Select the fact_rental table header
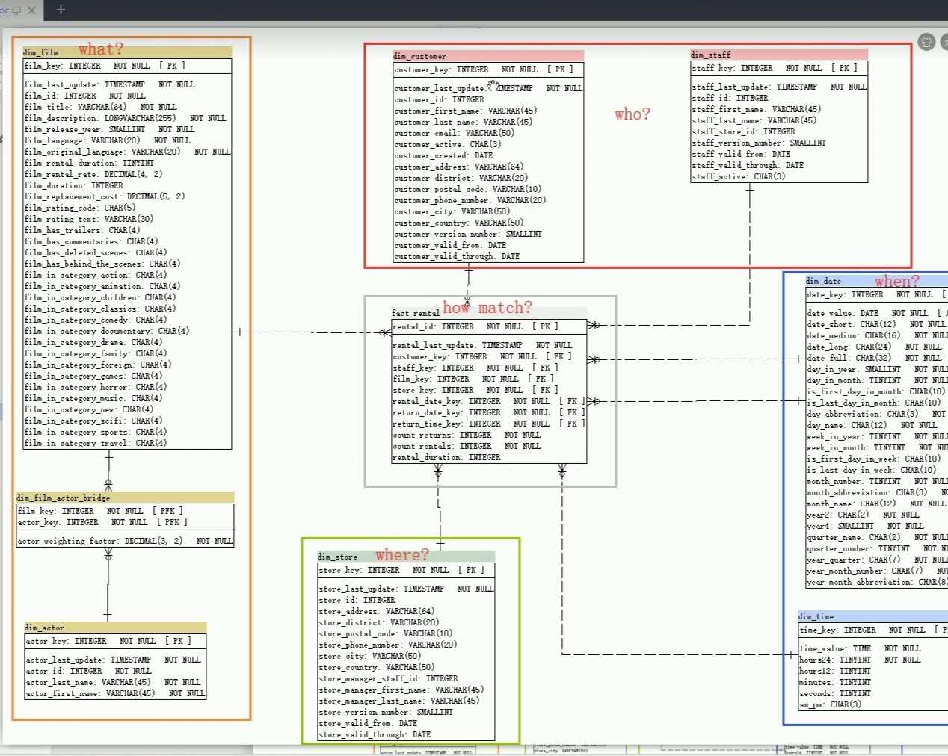Viewport: 948px width, 756px height. 489,313
